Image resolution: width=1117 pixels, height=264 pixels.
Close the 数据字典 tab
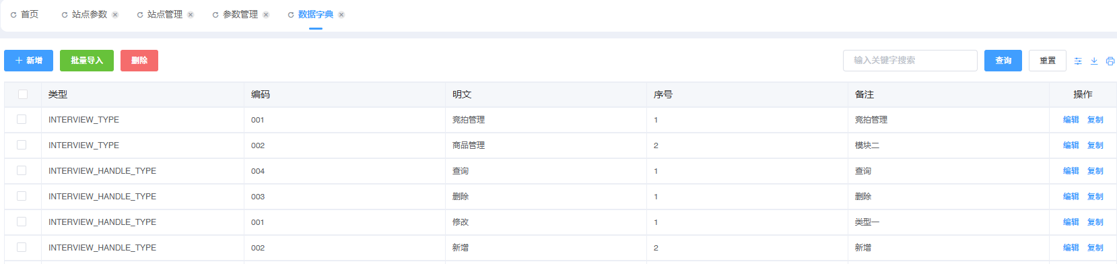click(341, 15)
